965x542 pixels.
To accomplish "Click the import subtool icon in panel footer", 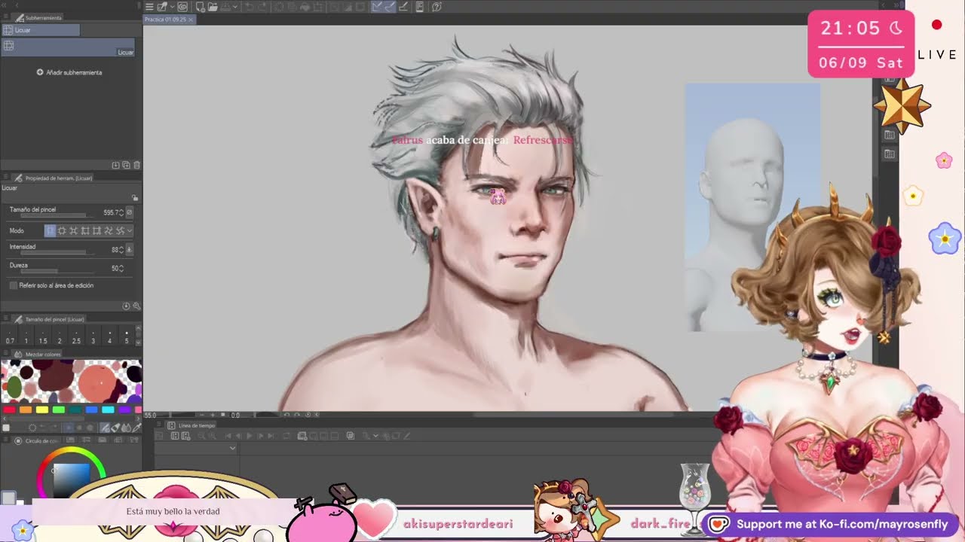I will pos(115,165).
